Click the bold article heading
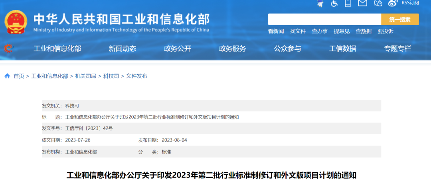 [x=212, y=175]
